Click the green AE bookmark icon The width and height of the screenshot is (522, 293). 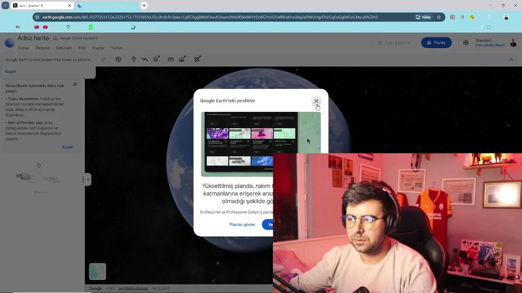point(91,27)
